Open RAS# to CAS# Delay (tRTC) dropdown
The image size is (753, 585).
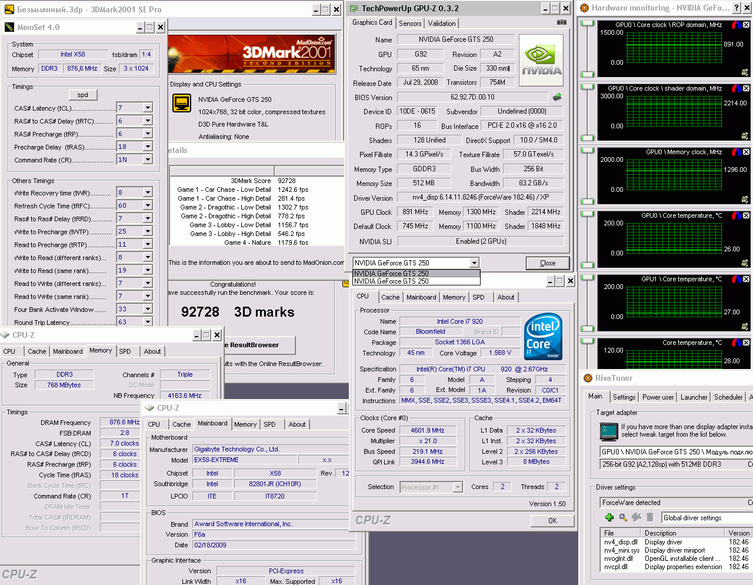tap(148, 121)
